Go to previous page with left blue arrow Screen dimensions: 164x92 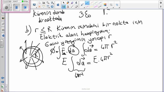coord(3,78)
